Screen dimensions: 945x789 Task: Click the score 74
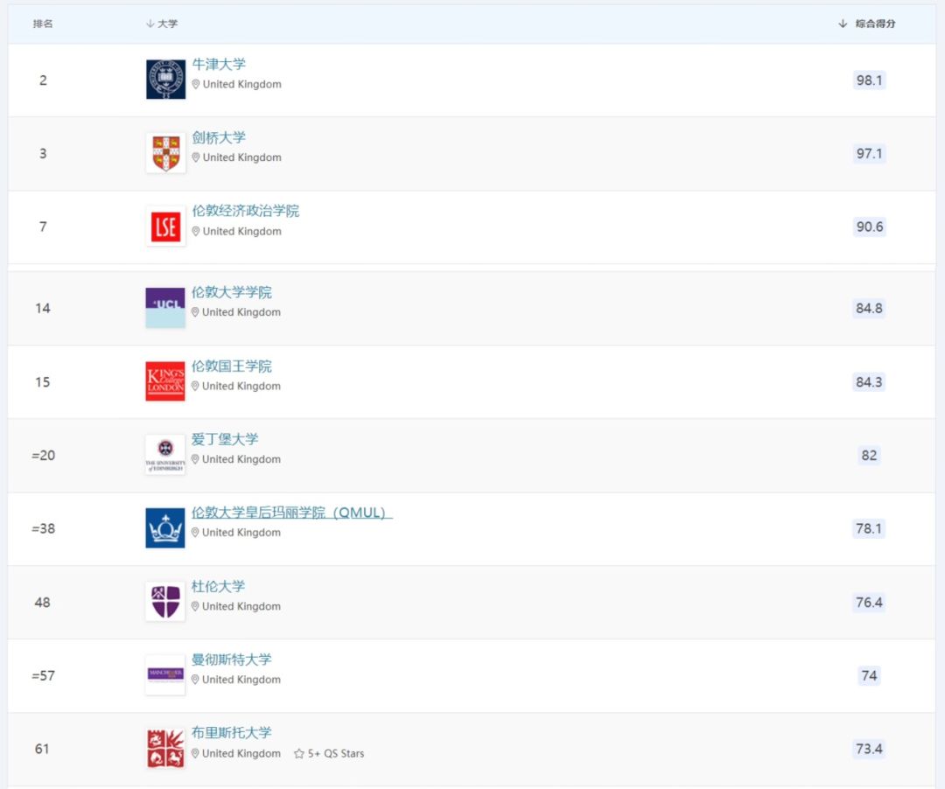tap(869, 676)
